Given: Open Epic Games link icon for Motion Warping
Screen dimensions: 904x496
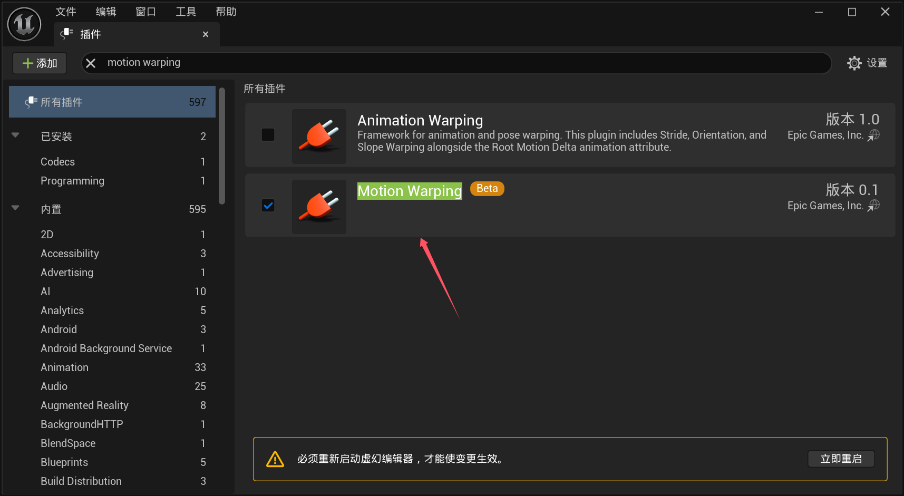Looking at the screenshot, I should [874, 206].
